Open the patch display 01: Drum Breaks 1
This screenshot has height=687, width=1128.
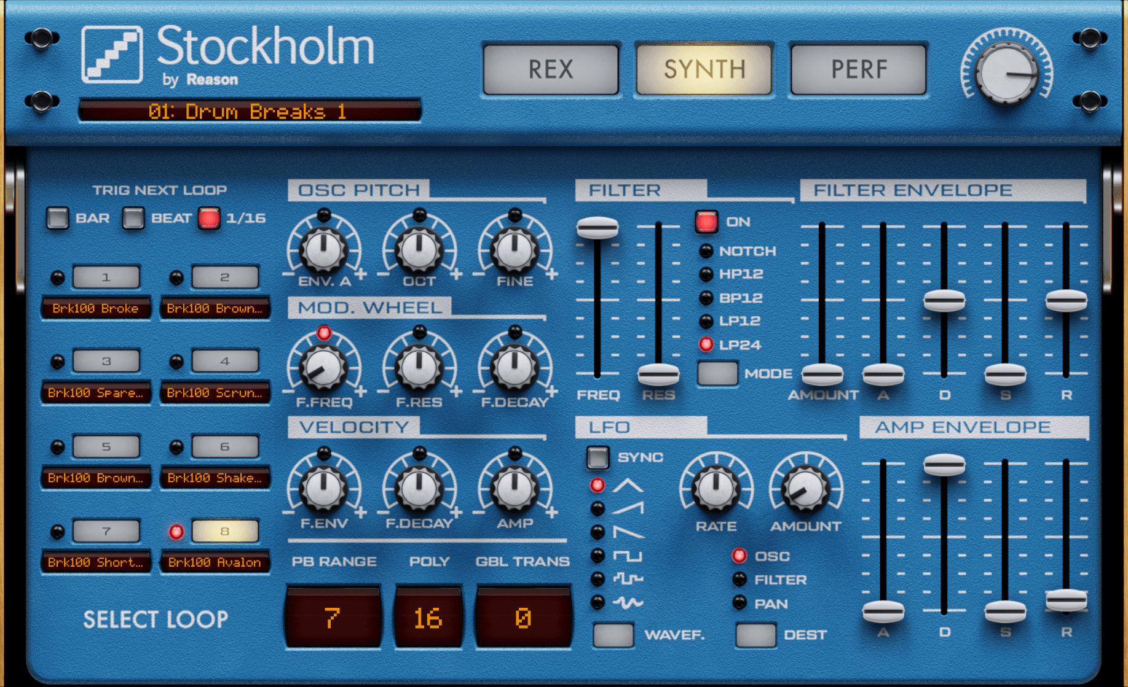point(249,111)
